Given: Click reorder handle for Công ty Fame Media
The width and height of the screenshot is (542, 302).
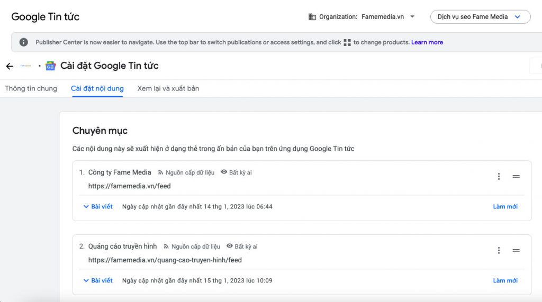Looking at the screenshot, I should point(516,177).
